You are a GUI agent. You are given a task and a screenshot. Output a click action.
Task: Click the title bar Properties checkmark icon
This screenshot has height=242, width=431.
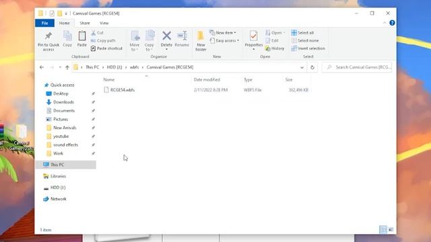click(x=52, y=13)
